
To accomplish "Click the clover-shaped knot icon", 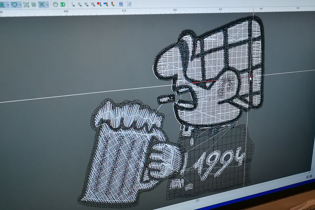I will [x=42, y=5].
